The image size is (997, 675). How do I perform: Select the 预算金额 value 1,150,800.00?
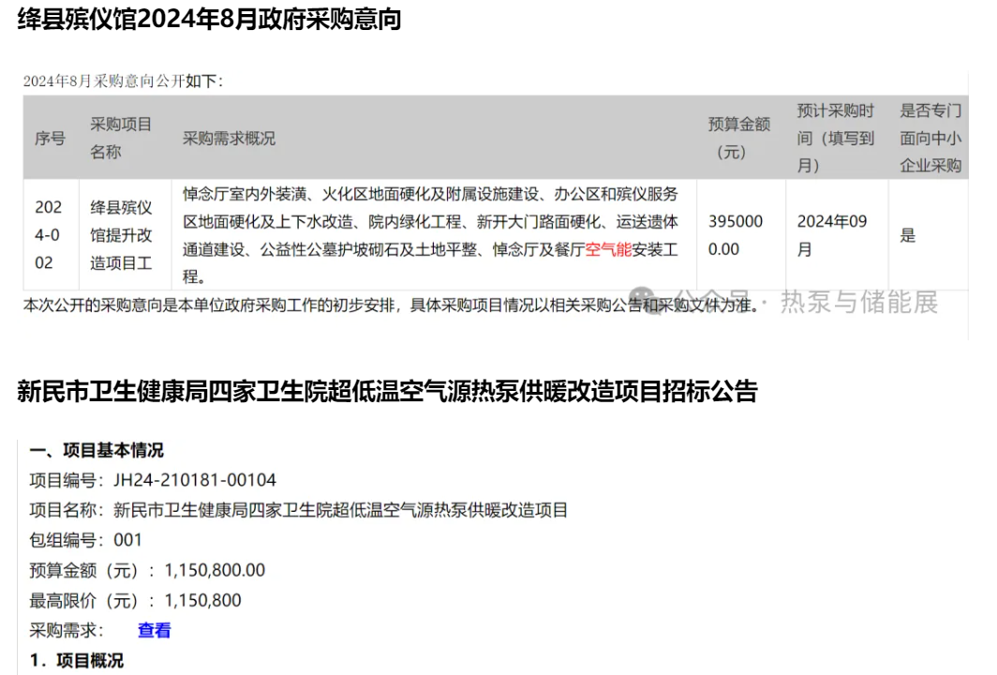[215, 570]
